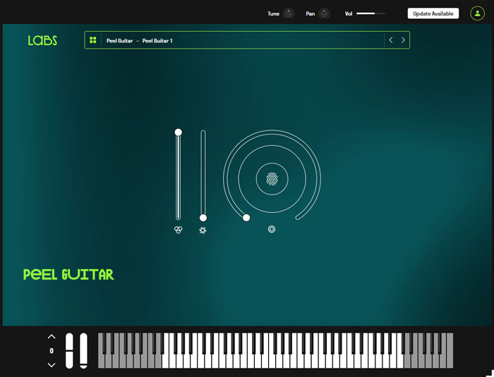The width and height of the screenshot is (494, 377).
Task: Click the expression slider handle at top
Action: coord(179,132)
